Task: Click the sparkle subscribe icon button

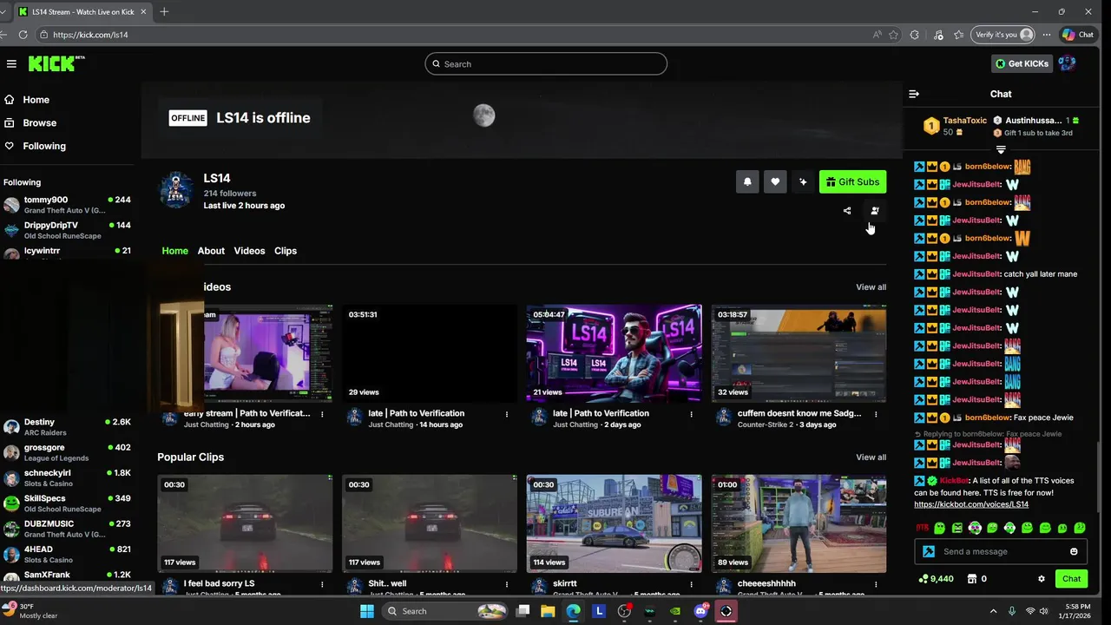Action: click(803, 181)
